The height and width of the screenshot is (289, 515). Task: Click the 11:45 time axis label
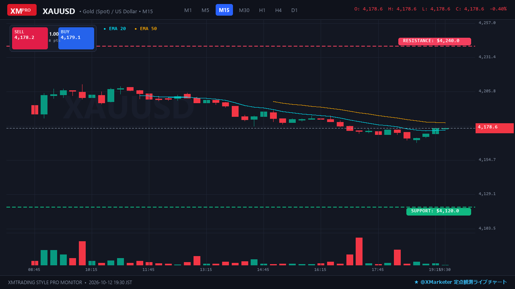[148, 270]
